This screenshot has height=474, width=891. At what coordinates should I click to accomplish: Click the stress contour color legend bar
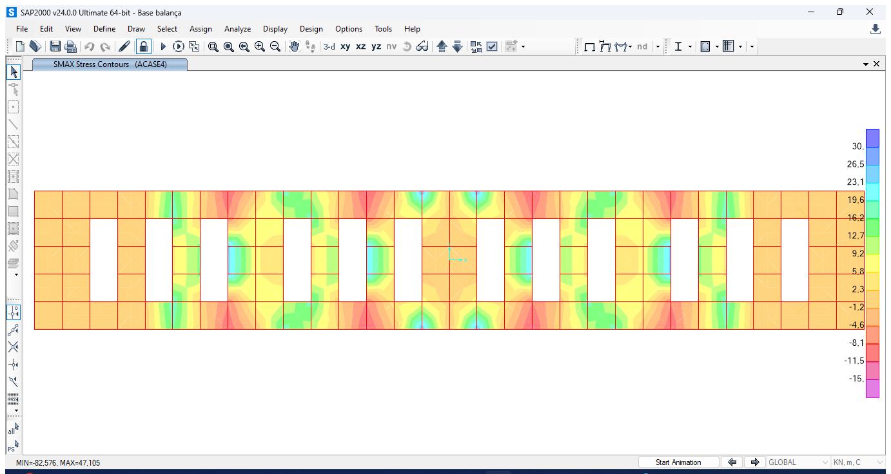click(872, 263)
